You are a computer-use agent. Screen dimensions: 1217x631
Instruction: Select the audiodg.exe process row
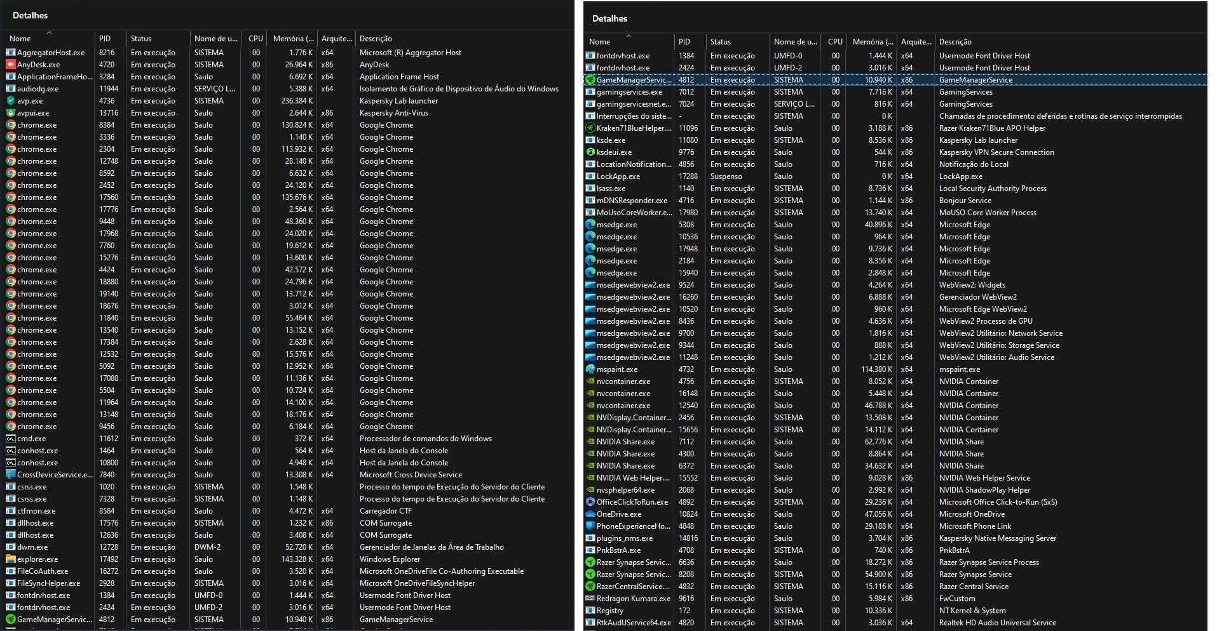tap(289, 89)
